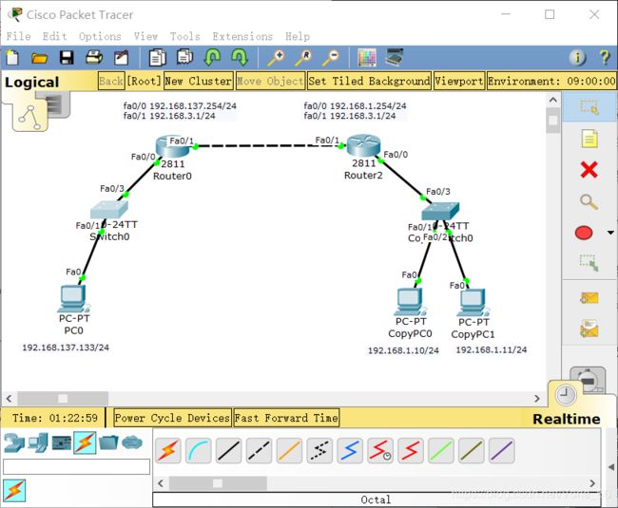Pick the automatic connection lightning cable
This screenshot has width=618, height=508.
coord(168,450)
